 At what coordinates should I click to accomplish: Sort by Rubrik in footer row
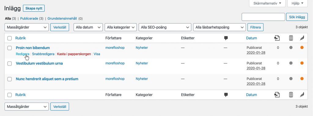(x=20, y=95)
